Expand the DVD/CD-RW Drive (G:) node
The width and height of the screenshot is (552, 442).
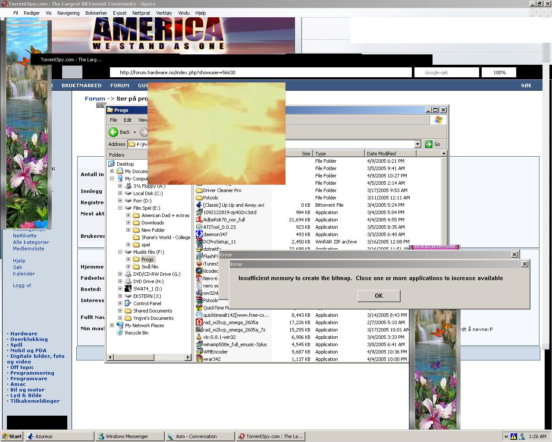(120, 274)
